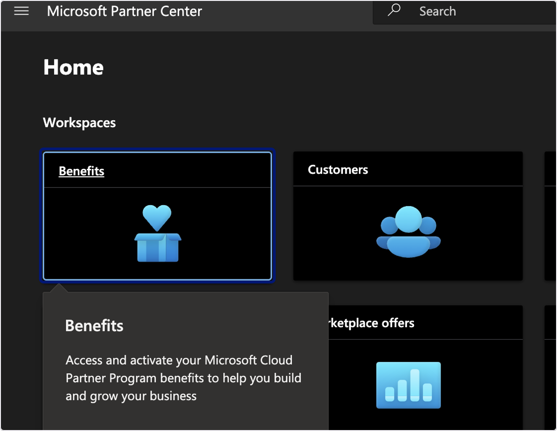
Task: Focus the Search input field
Action: coord(465,12)
